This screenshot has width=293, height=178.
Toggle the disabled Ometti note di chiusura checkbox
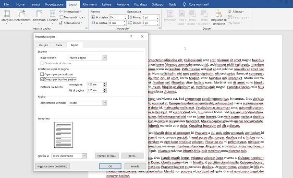pos(42,63)
